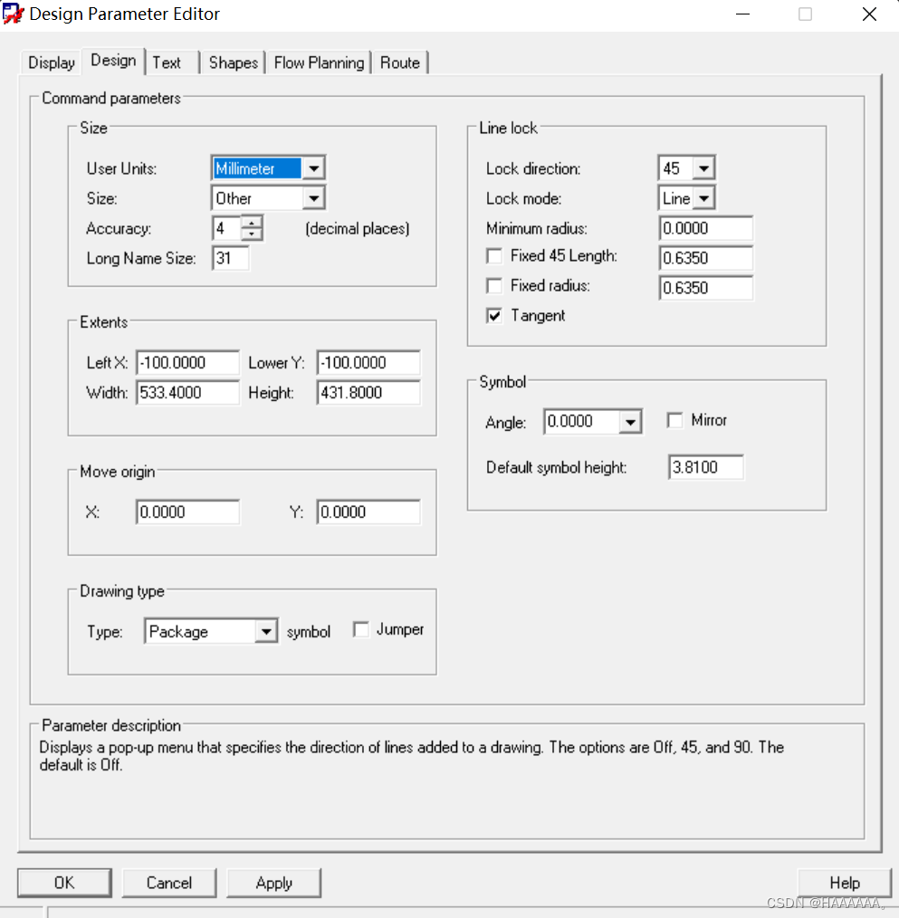Enable the Fixed 45 Length checkbox
The image size is (899, 918).
(494, 256)
